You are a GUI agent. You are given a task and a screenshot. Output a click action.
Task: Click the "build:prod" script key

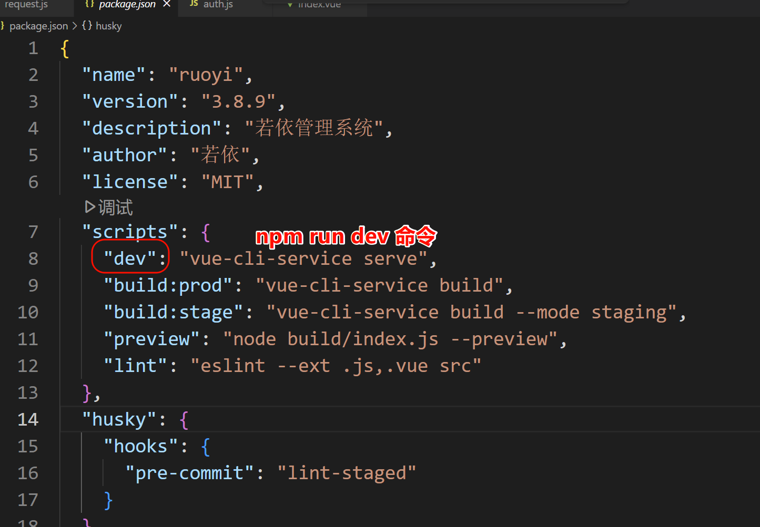point(168,285)
